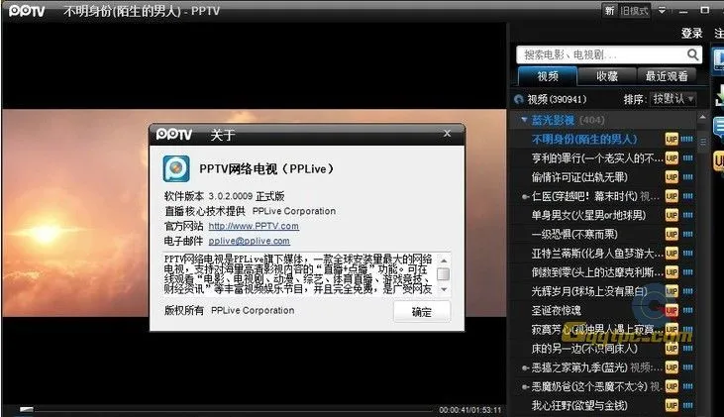This screenshot has height=417, width=724.
Task: Click the VIP badge on 我心狂野 row
Action: coord(672,405)
